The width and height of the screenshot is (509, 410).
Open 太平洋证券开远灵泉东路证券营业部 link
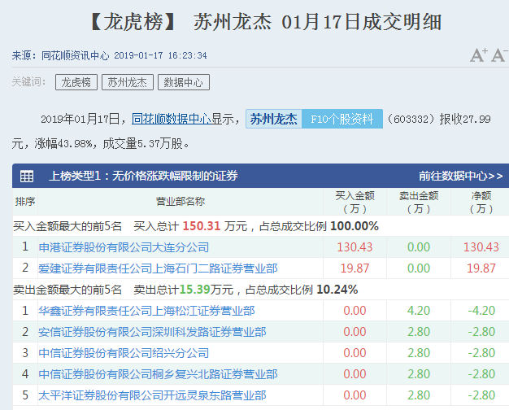click(x=152, y=395)
